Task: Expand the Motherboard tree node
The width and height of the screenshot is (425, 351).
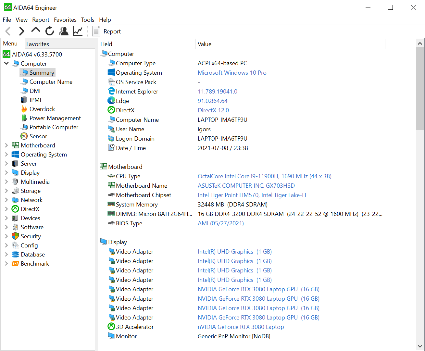Action: click(6, 145)
